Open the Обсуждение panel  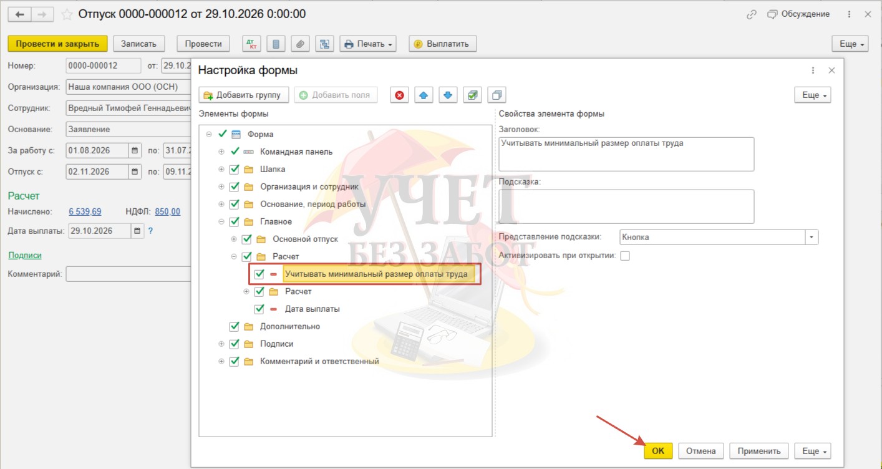(x=798, y=14)
